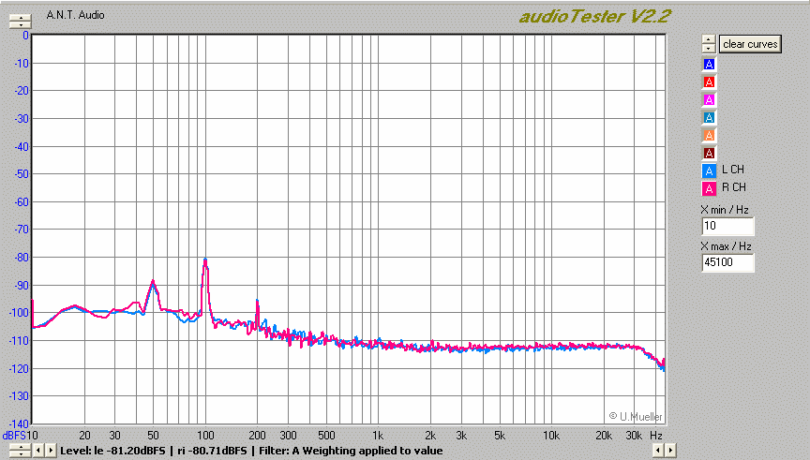Viewport: 810px width, 460px height.
Task: Toggle the L CH curve icon
Action: pyautogui.click(x=709, y=171)
